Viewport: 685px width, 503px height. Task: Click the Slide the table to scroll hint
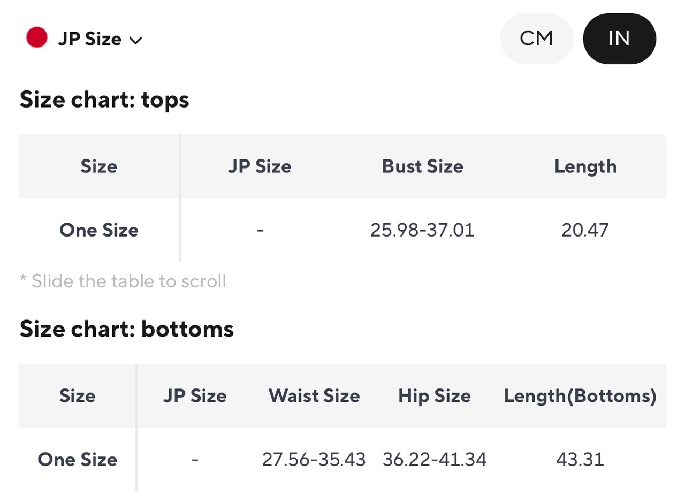coord(123,281)
